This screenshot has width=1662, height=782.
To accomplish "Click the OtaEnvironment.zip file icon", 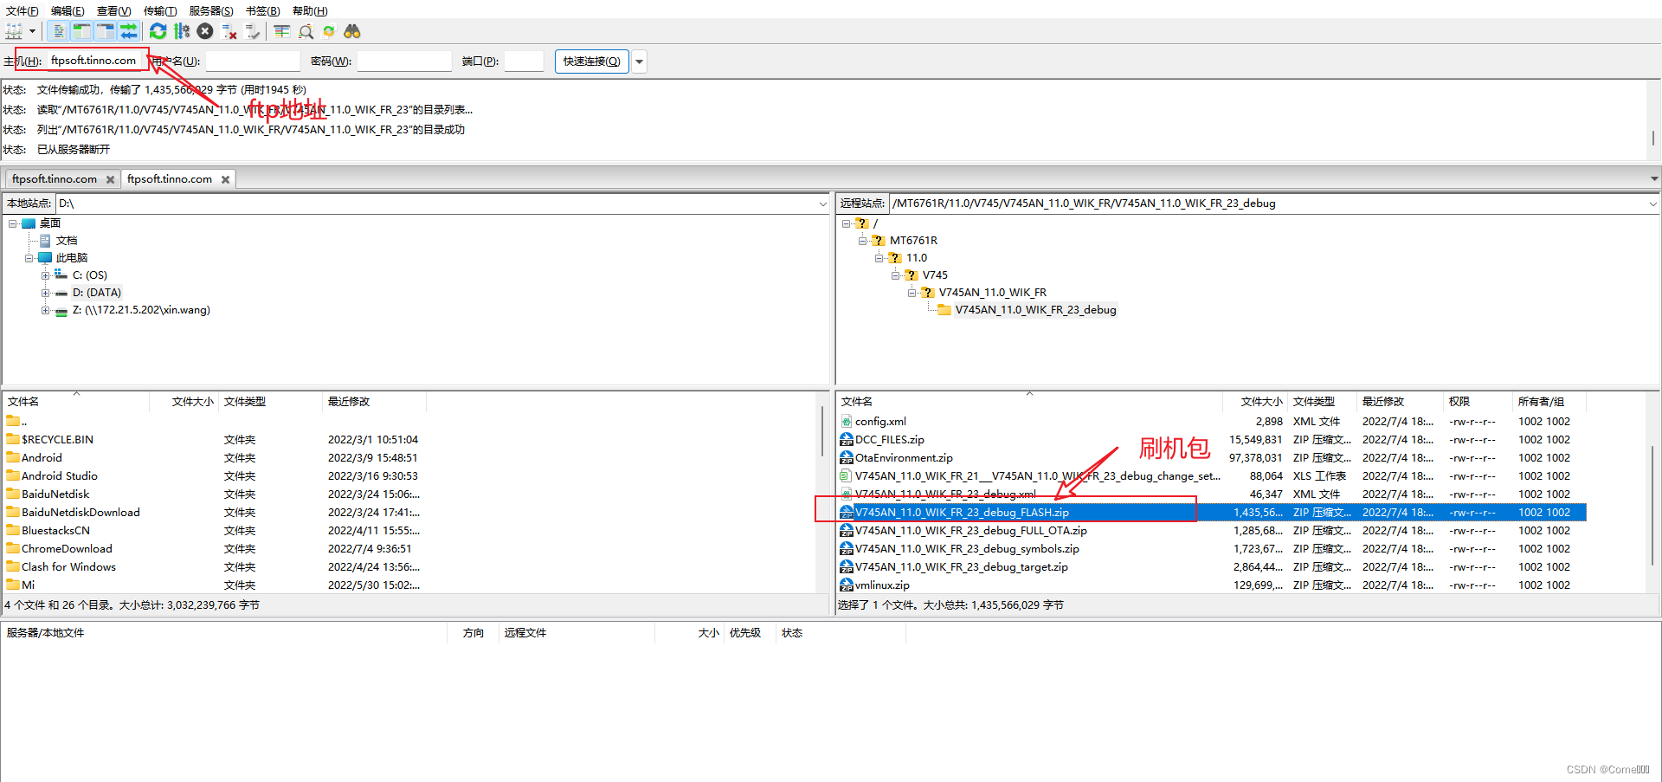I will [847, 457].
